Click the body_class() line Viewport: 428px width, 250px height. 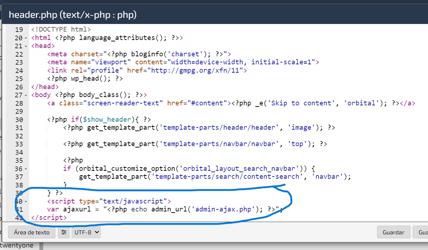pos(89,95)
